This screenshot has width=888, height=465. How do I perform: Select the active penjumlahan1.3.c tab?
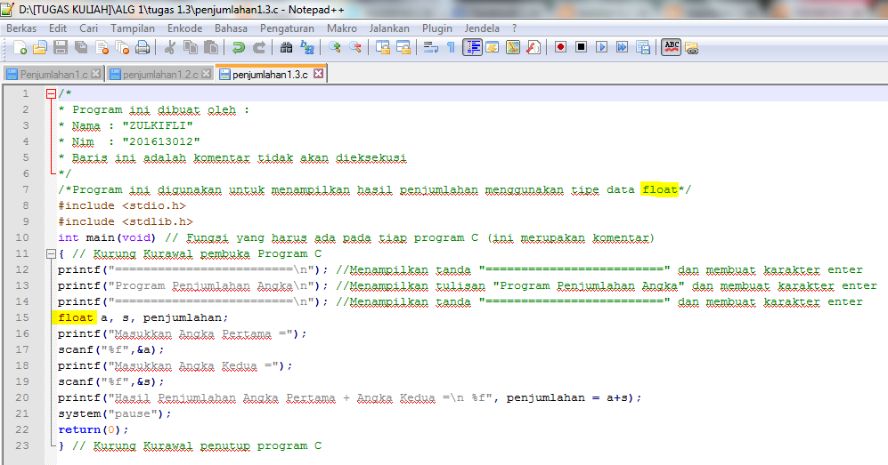coord(270,74)
